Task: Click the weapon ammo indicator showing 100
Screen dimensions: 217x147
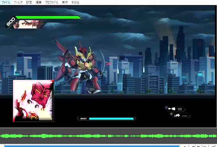Action: 175,109
